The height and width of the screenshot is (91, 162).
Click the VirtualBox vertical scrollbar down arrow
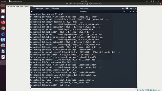coord(137,87)
